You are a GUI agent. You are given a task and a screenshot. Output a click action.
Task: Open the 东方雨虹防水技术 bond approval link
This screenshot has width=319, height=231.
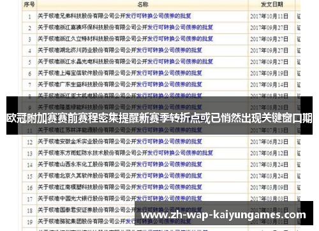pyautogui.click(x=125, y=153)
